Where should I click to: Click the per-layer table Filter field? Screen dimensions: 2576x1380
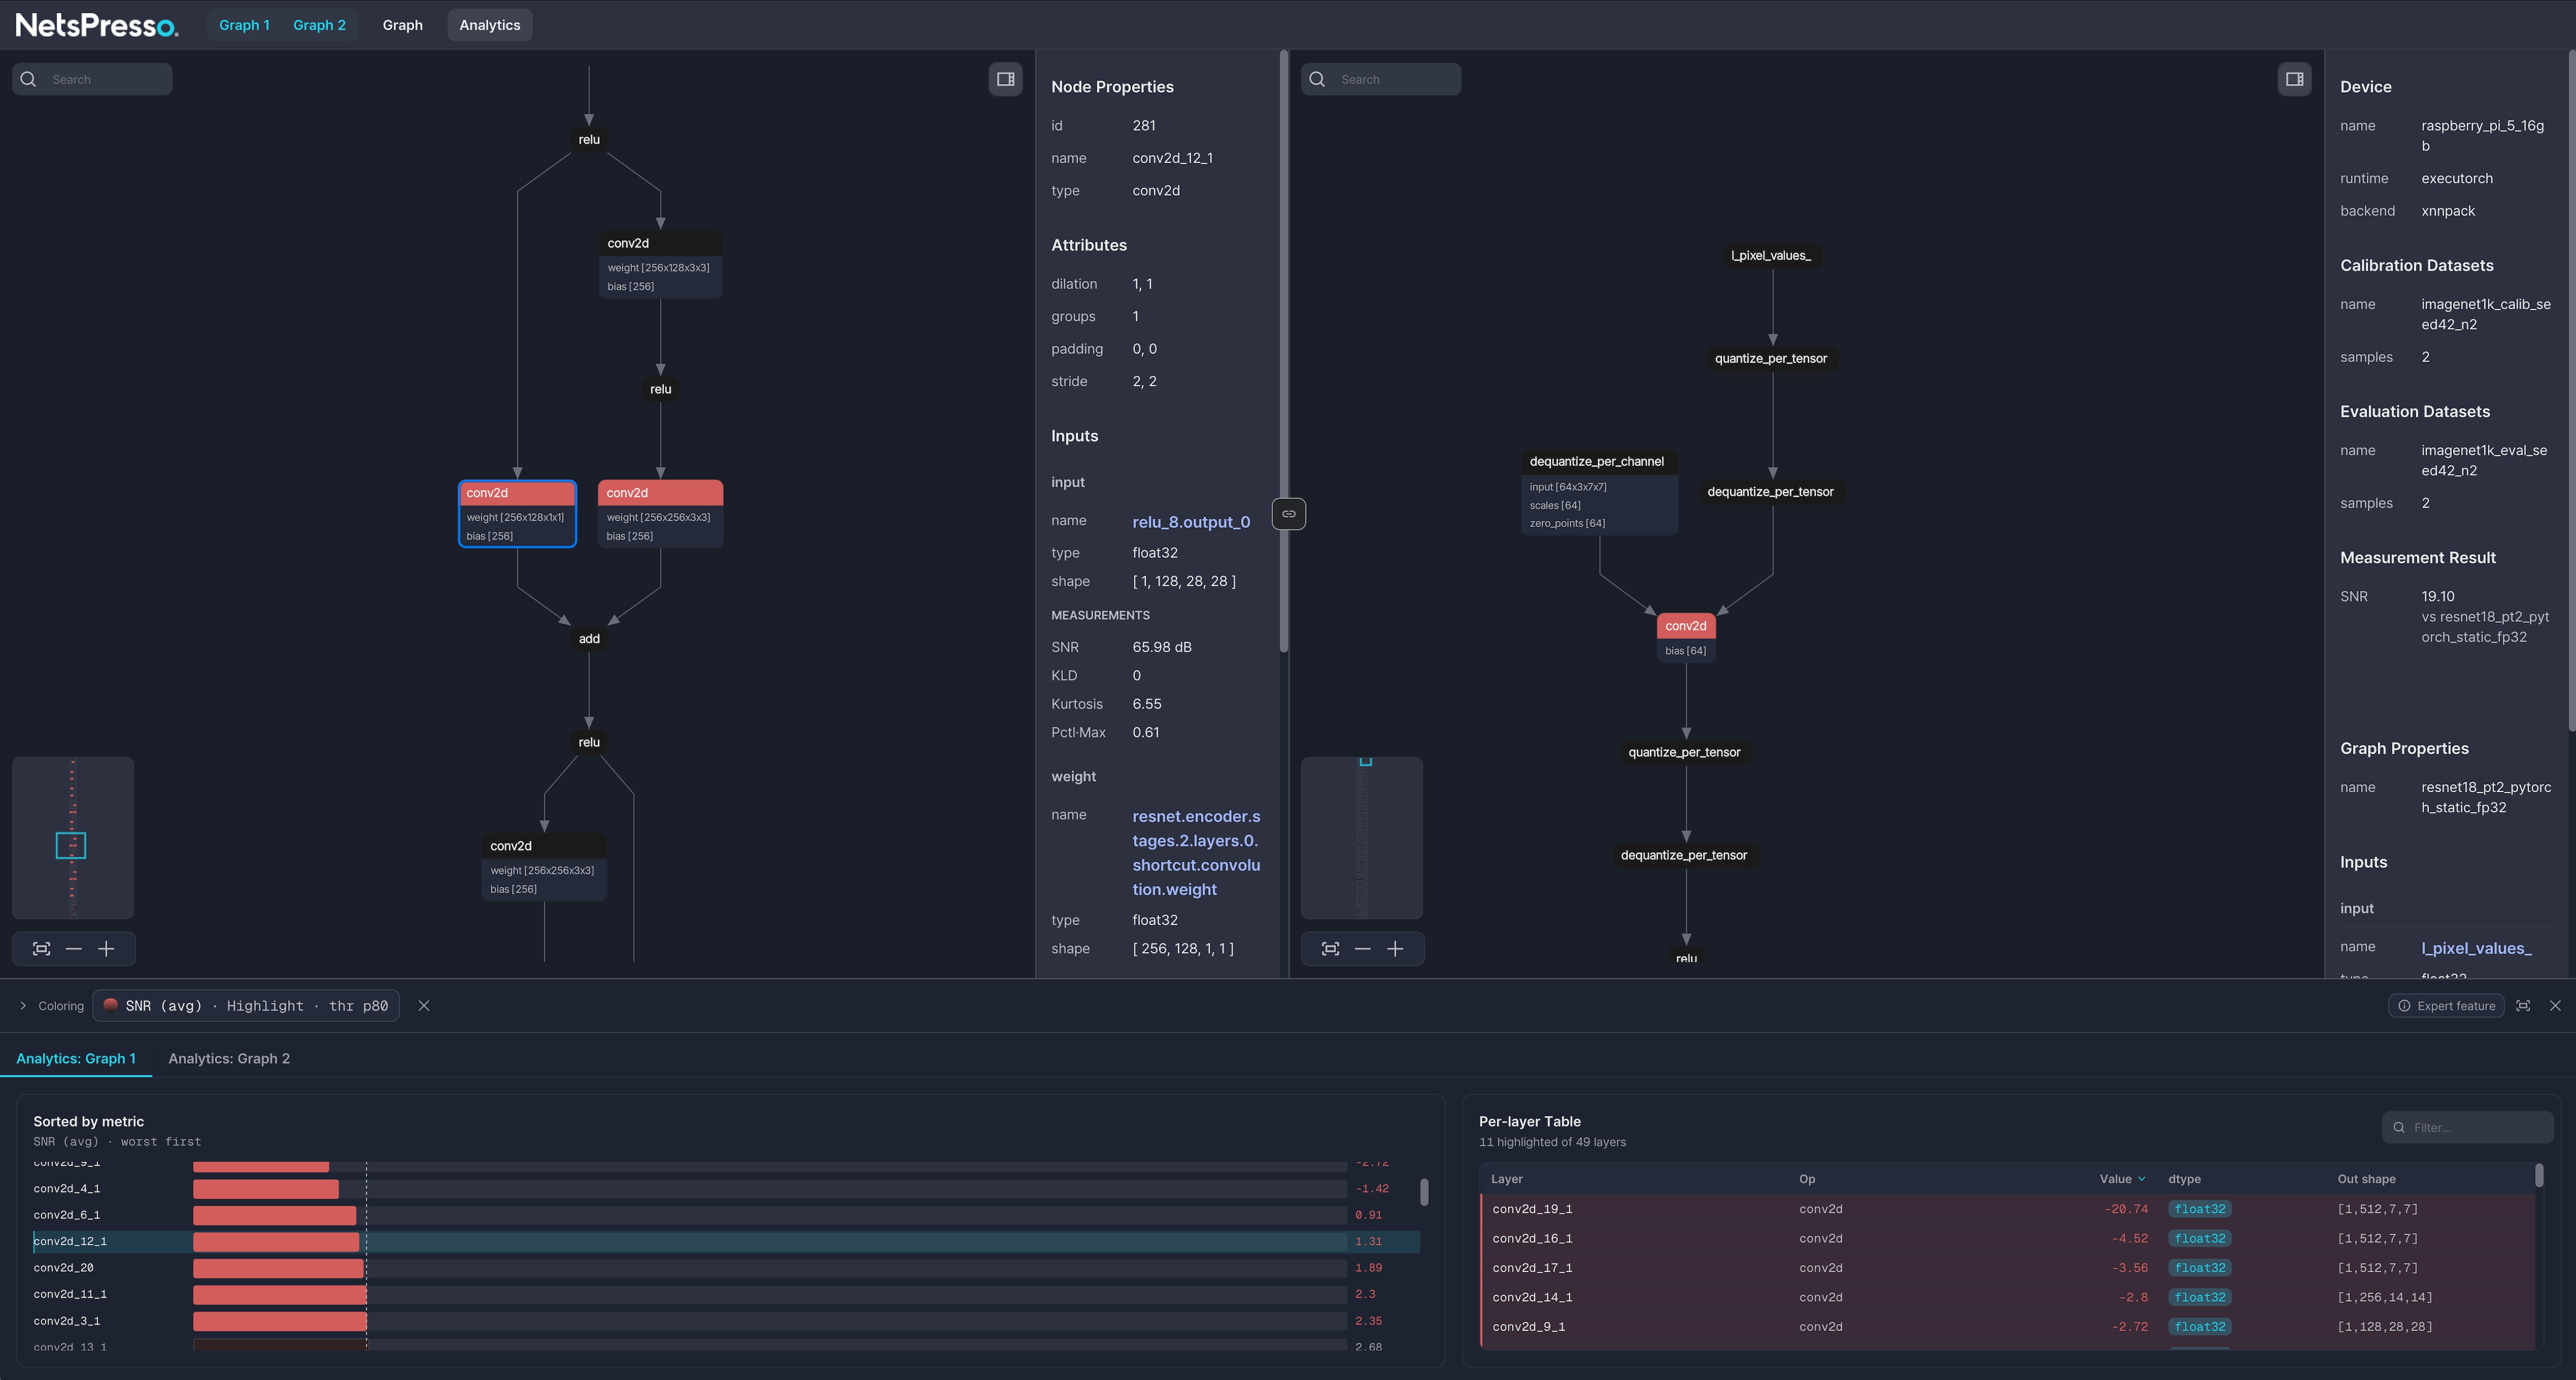pos(2467,1127)
